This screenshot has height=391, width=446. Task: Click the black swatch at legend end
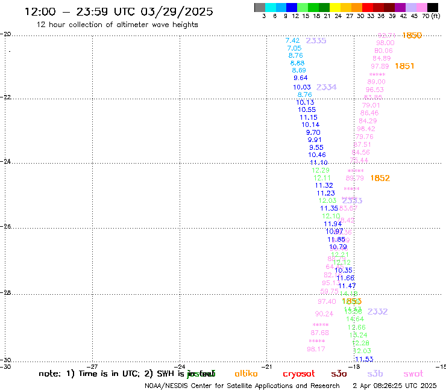pos(432,7)
